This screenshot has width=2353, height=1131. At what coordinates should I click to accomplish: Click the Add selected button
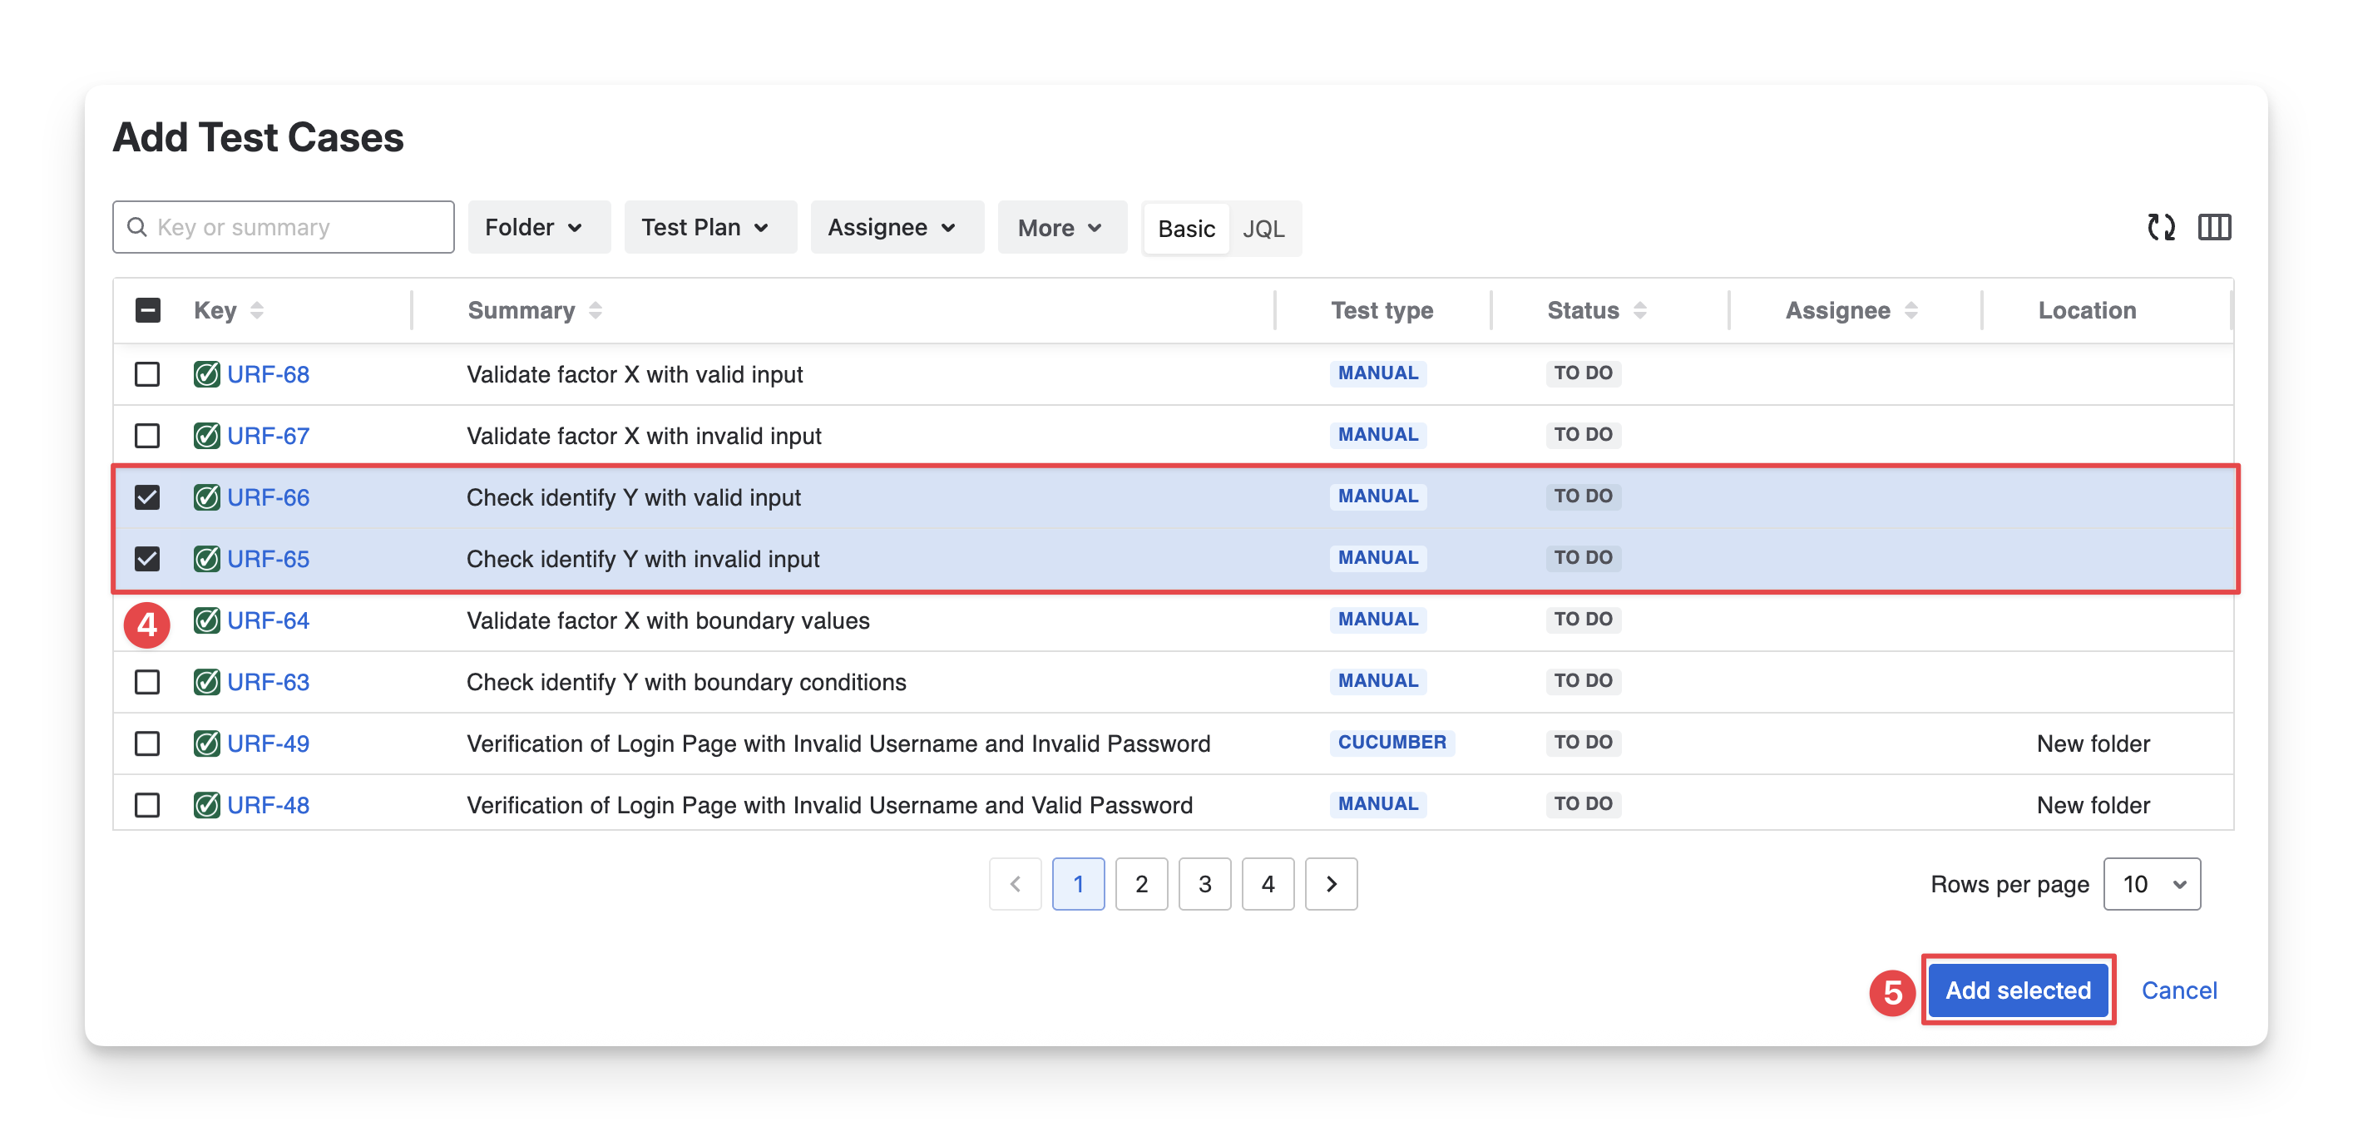click(x=2017, y=990)
